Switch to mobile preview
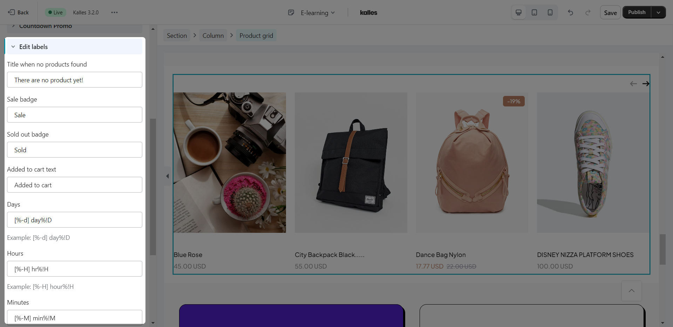This screenshot has width=673, height=327. (x=550, y=13)
